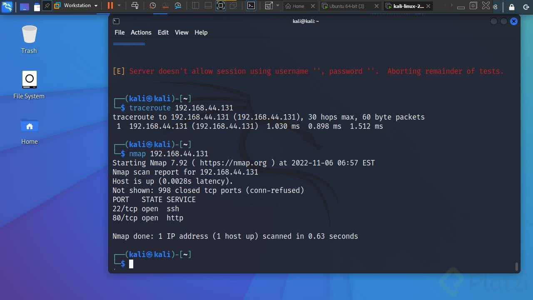Image resolution: width=533 pixels, height=300 pixels.
Task: Toggle the VMware toolbar pin icon
Action: 47,6
